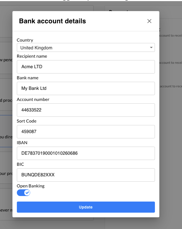Click the Account number label

pos(33,100)
